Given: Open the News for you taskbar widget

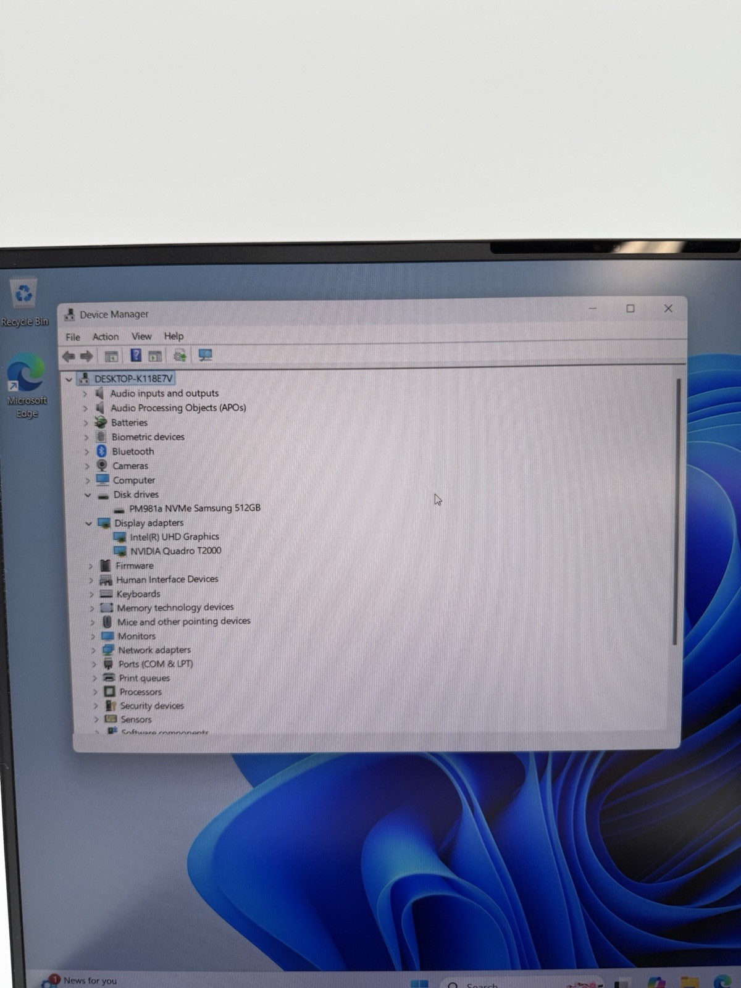Looking at the screenshot, I should pyautogui.click(x=79, y=980).
